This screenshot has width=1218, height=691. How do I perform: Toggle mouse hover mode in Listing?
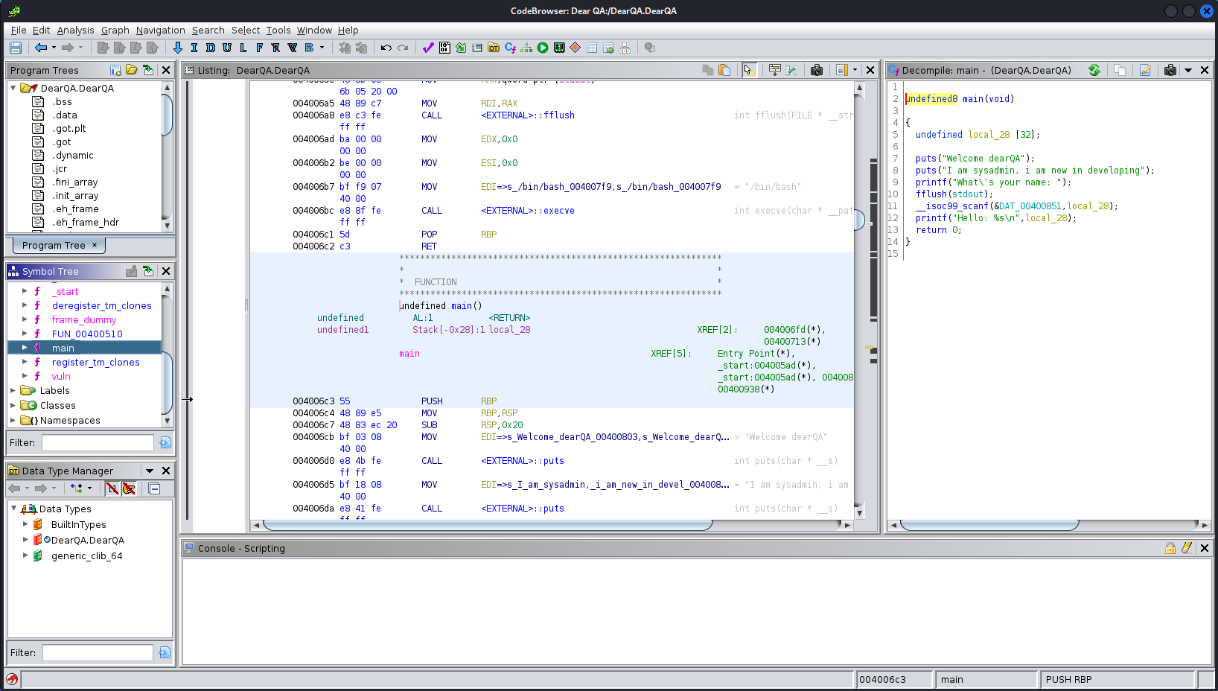(749, 70)
